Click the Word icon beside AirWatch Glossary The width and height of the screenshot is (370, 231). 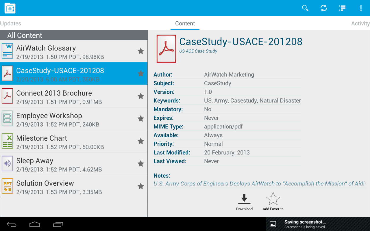coord(7,51)
